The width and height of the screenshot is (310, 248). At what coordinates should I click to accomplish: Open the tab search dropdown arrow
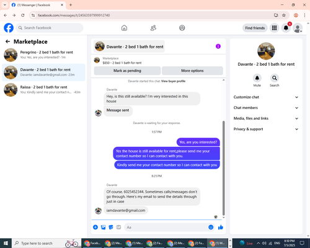pyautogui.click(x=5, y=5)
